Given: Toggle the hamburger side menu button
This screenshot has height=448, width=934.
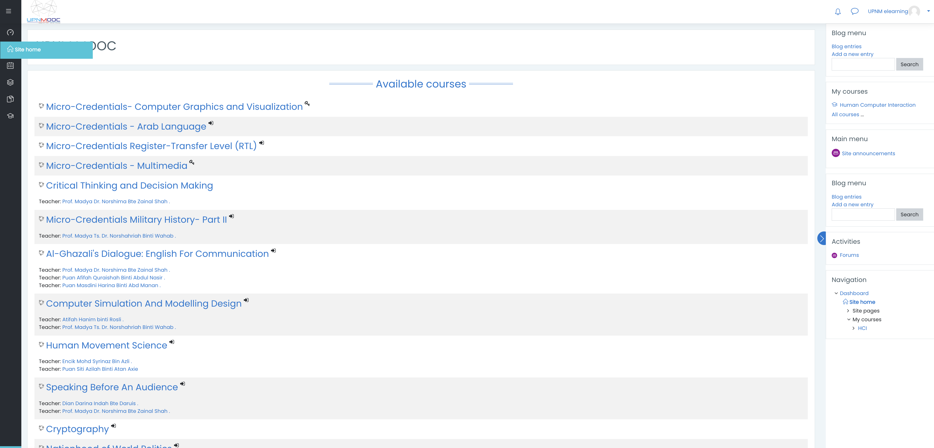Looking at the screenshot, I should [8, 11].
